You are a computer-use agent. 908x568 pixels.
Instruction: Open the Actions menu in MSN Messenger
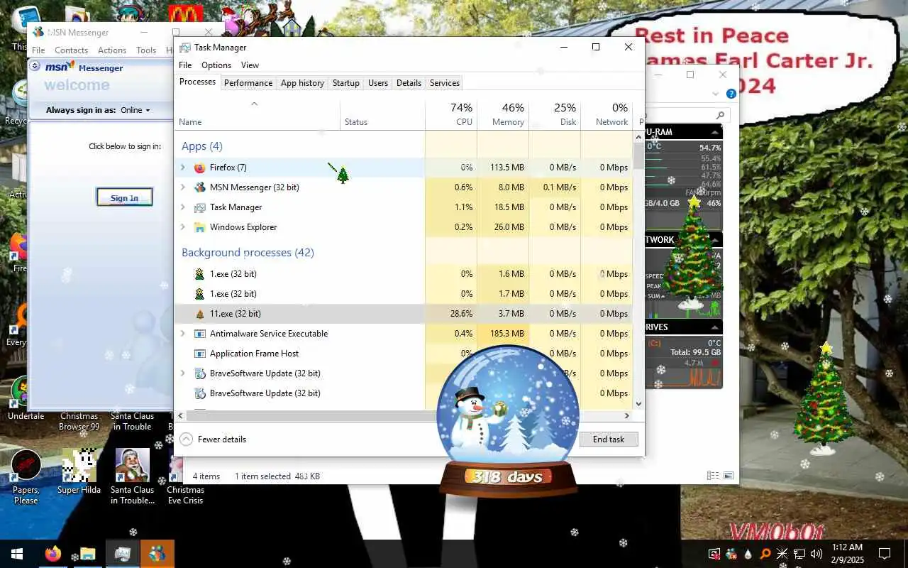pyautogui.click(x=112, y=50)
